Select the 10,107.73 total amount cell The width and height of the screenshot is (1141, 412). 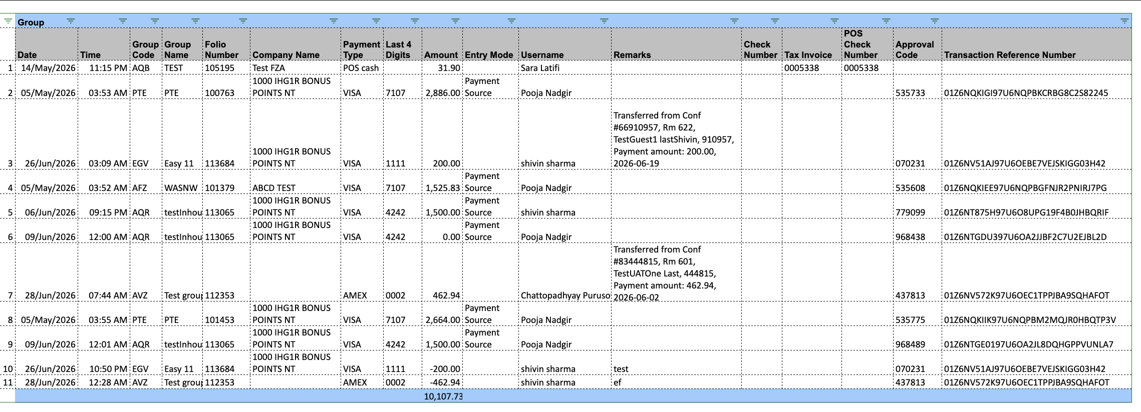[442, 396]
